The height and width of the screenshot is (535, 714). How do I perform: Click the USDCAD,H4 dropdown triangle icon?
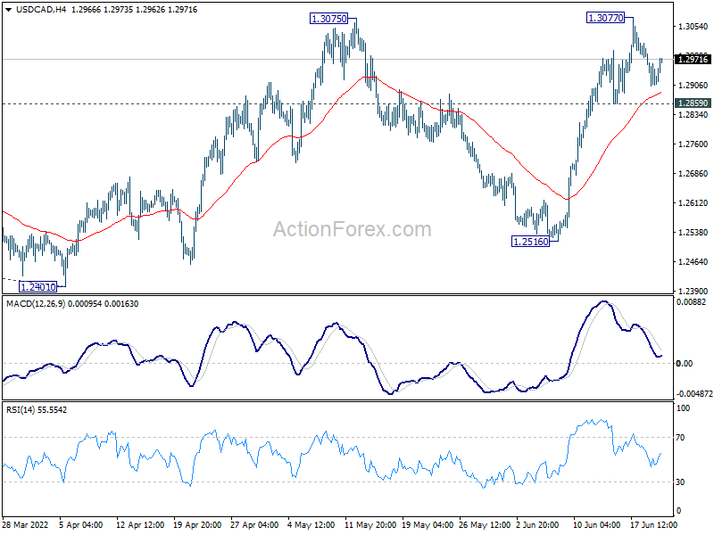click(x=9, y=10)
